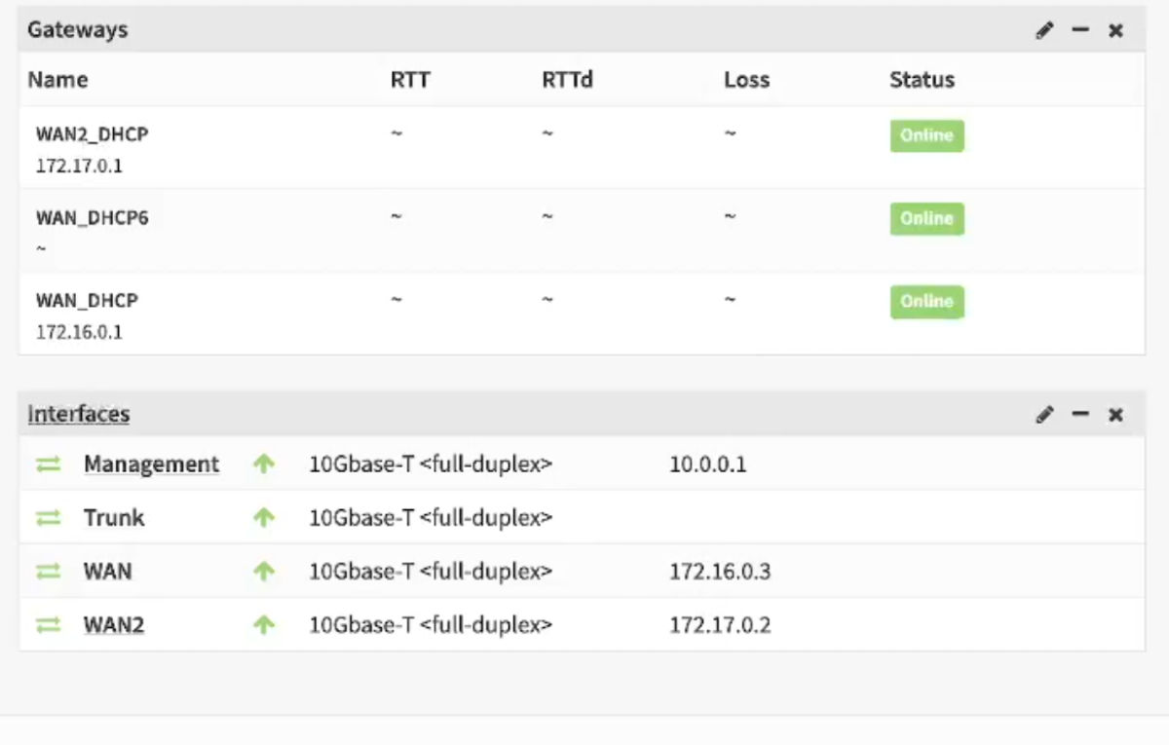Click the Trunk interface name
The width and height of the screenshot is (1169, 745).
click(x=114, y=518)
